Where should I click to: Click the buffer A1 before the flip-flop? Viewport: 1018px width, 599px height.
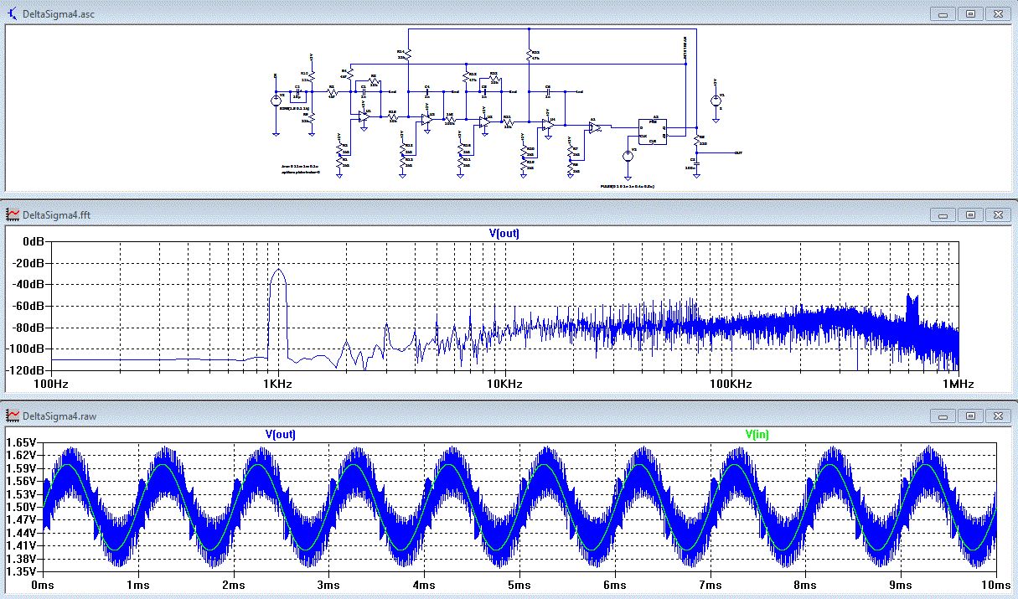[x=594, y=127]
